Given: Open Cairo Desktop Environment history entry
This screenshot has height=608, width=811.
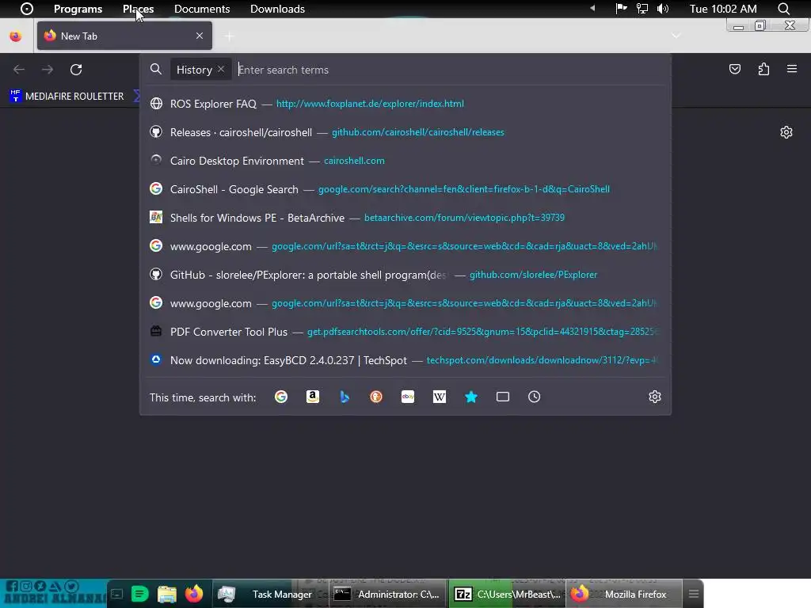Looking at the screenshot, I should (405, 161).
